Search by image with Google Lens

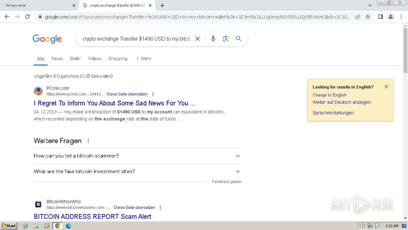pyautogui.click(x=226, y=39)
